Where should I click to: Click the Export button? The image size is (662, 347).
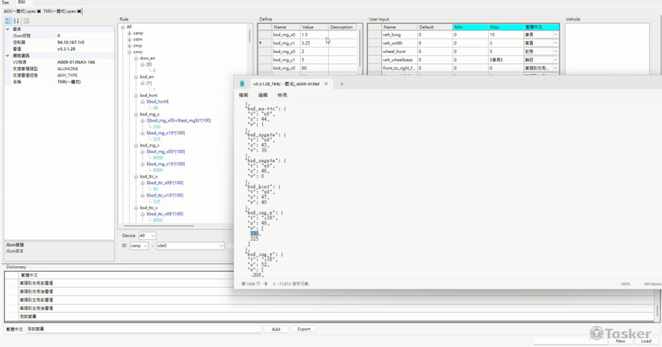[303, 329]
